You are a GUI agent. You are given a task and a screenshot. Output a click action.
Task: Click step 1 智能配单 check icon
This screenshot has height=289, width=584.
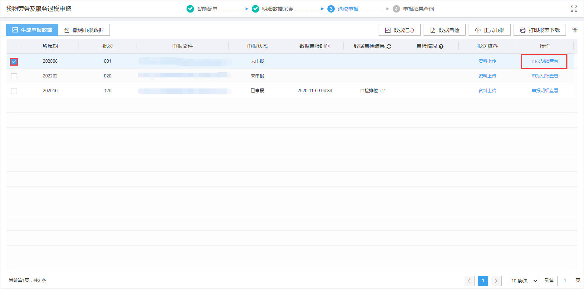190,9
